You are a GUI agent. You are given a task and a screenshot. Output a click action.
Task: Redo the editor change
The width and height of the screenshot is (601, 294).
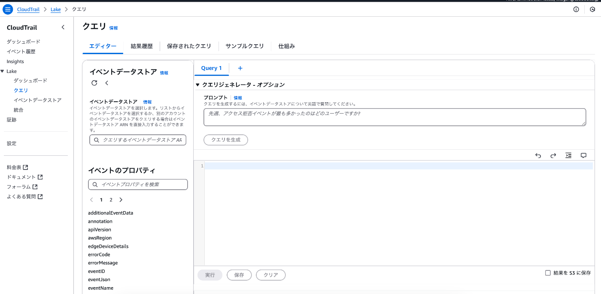(x=553, y=155)
